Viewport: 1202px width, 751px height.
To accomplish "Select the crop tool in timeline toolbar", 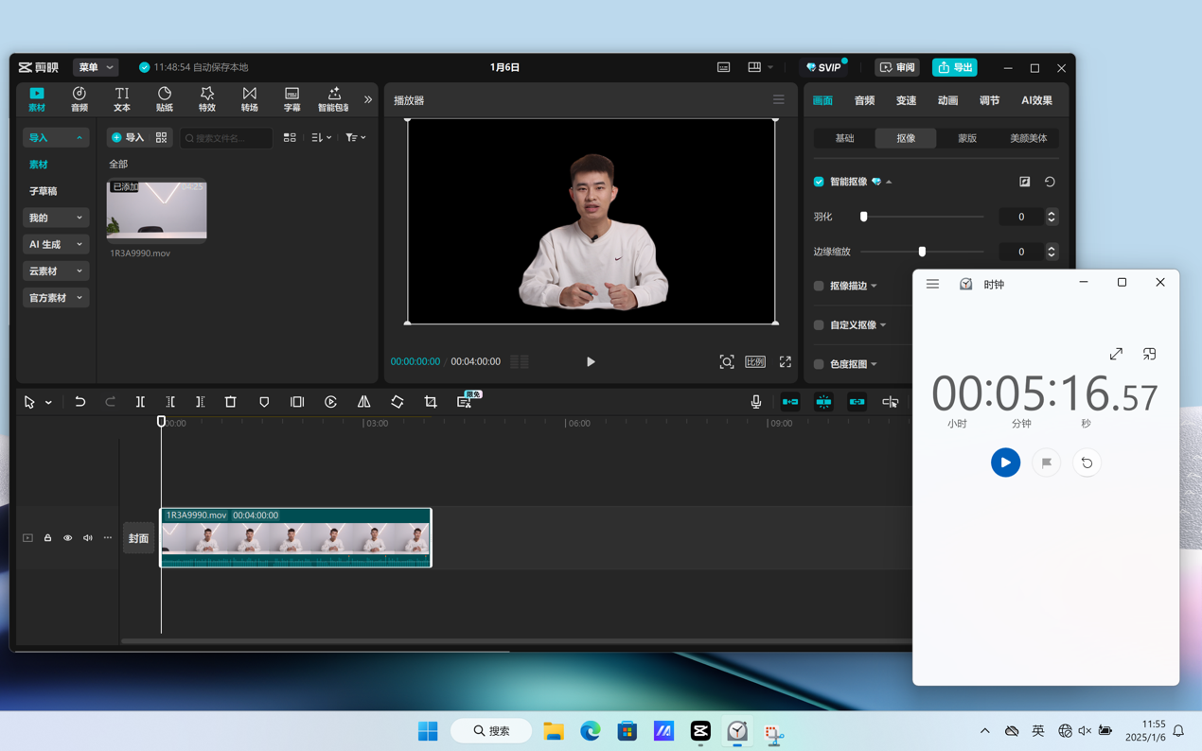I will click(x=431, y=402).
